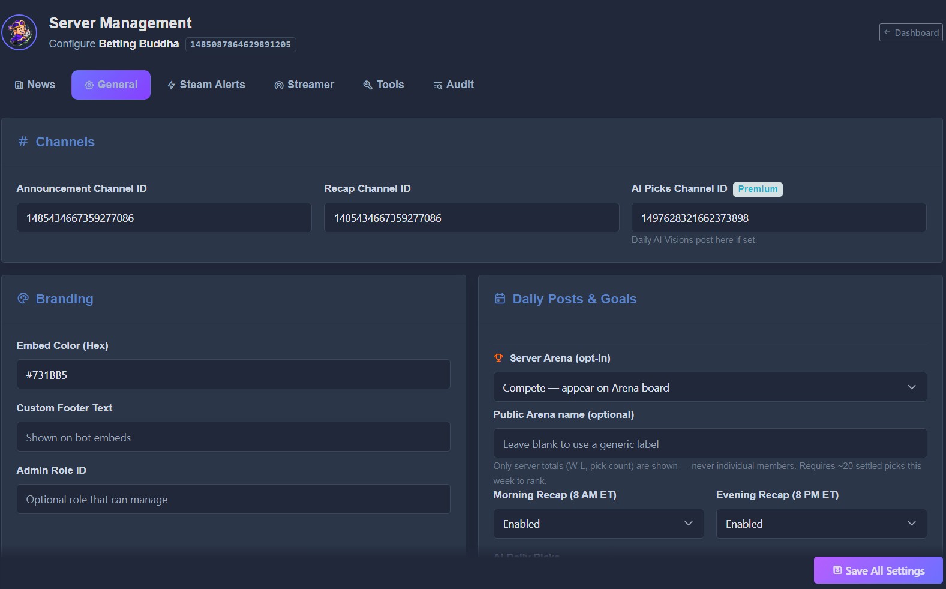Click the back arrow icon on Dashboard
Screen dimensions: 946x589
(x=887, y=32)
